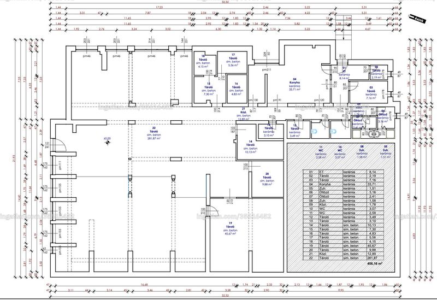The height and width of the screenshot is (300, 437).
Task: Click the 17,23 dimension in top row
Action: point(159,7)
